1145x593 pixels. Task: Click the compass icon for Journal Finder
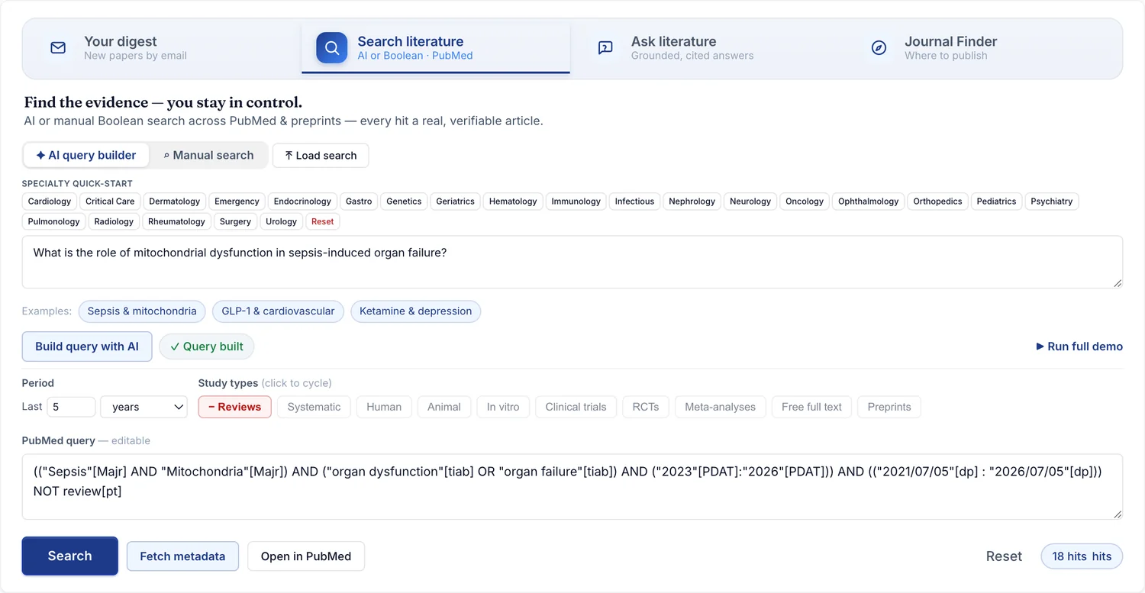[x=879, y=48]
